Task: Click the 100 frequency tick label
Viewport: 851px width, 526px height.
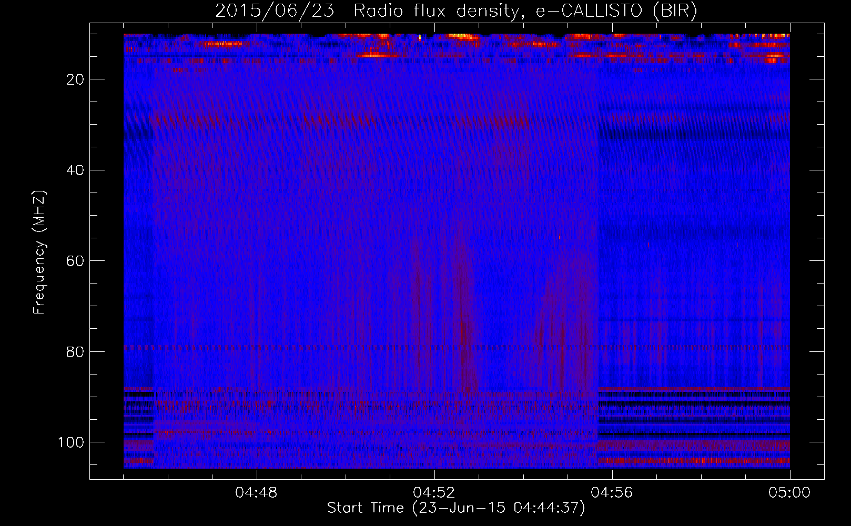Action: tap(72, 442)
